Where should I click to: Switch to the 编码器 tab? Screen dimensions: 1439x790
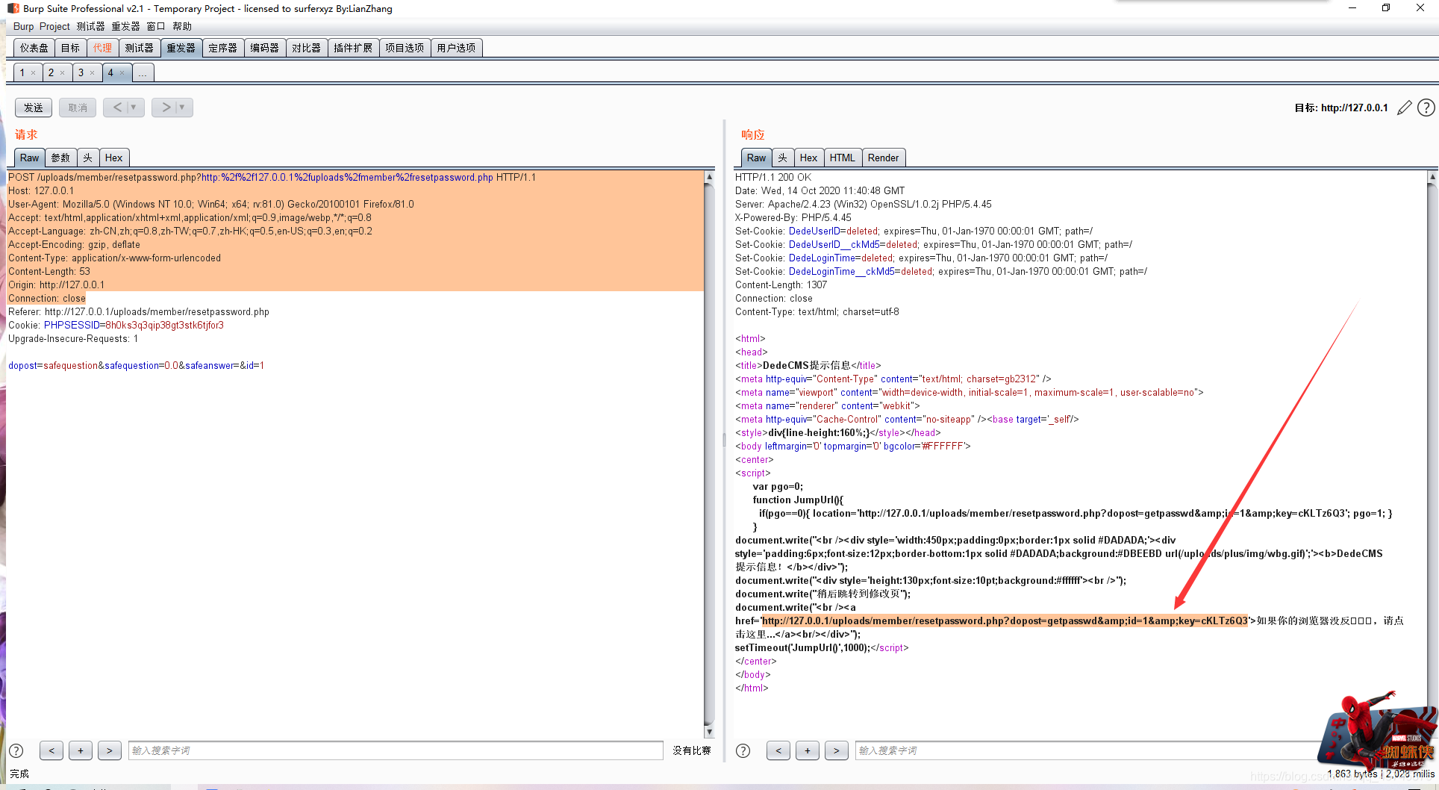pyautogui.click(x=265, y=48)
